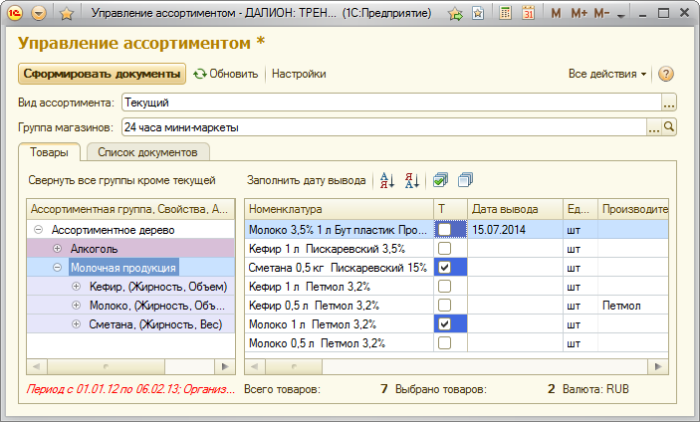Collapse Молочная продукция group
The width and height of the screenshot is (700, 422).
coord(57,268)
